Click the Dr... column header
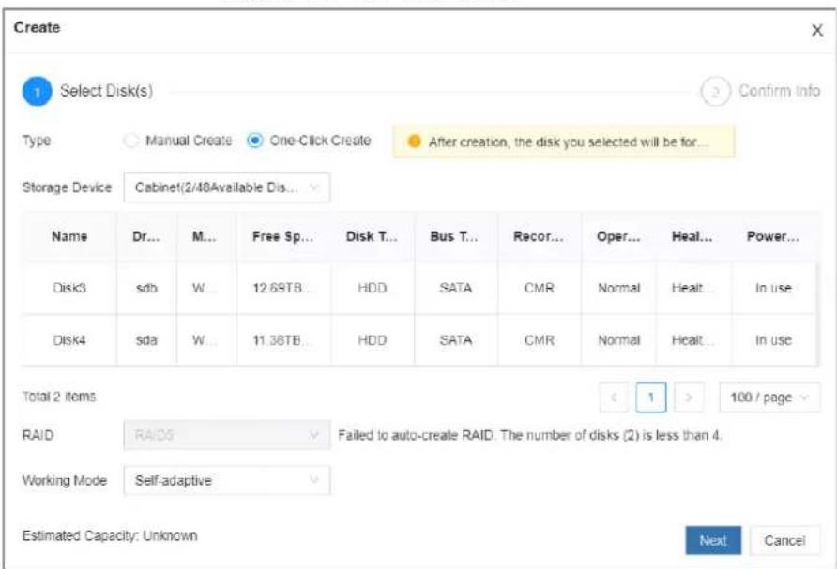This screenshot has height=569, width=837. click(145, 236)
